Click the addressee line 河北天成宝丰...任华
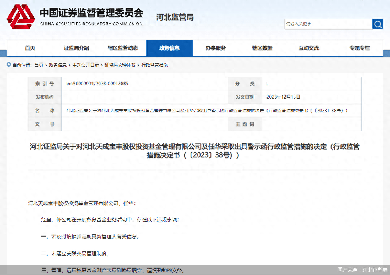 pos(82,203)
